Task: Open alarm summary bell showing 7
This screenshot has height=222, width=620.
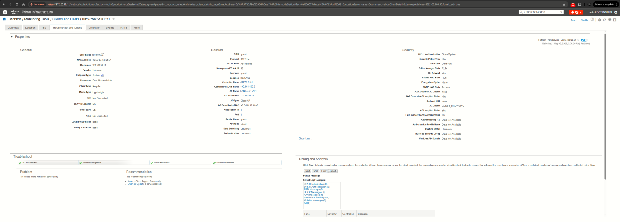Action: coord(576,12)
